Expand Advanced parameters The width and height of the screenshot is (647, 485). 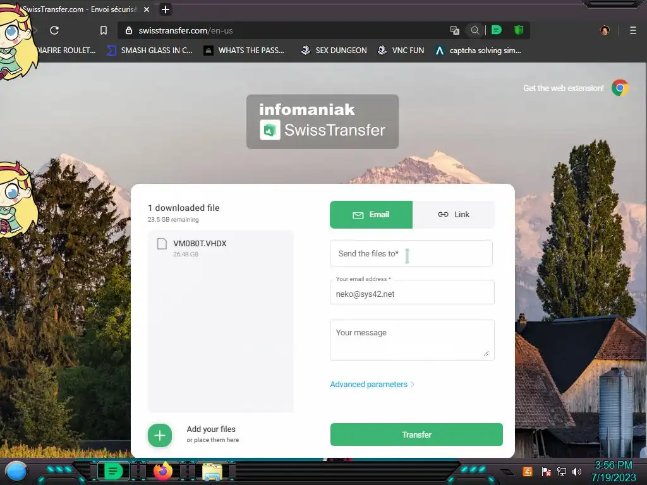point(372,385)
